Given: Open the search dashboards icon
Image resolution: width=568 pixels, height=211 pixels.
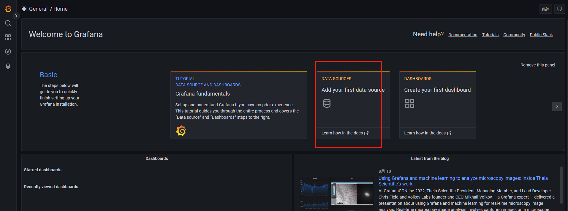Looking at the screenshot, I should coord(8,23).
